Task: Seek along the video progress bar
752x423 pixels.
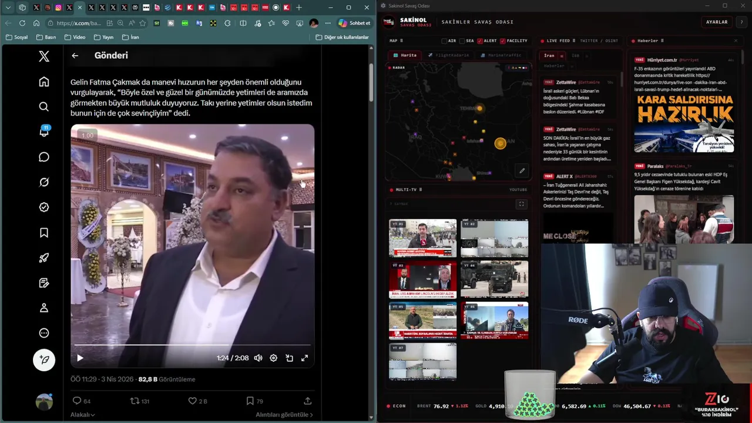Action: [x=192, y=345]
